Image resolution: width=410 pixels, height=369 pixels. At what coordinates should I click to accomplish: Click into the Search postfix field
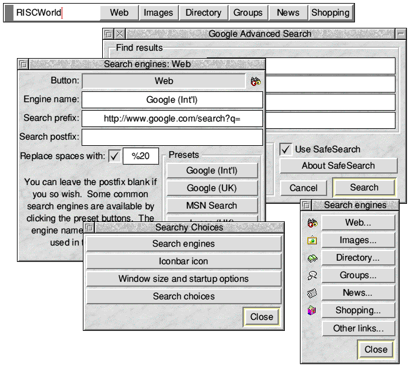pyautogui.click(x=172, y=137)
